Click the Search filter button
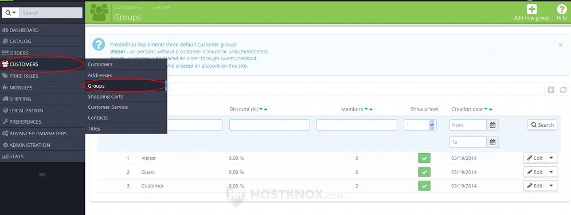This screenshot has width=571, height=215. 542,125
